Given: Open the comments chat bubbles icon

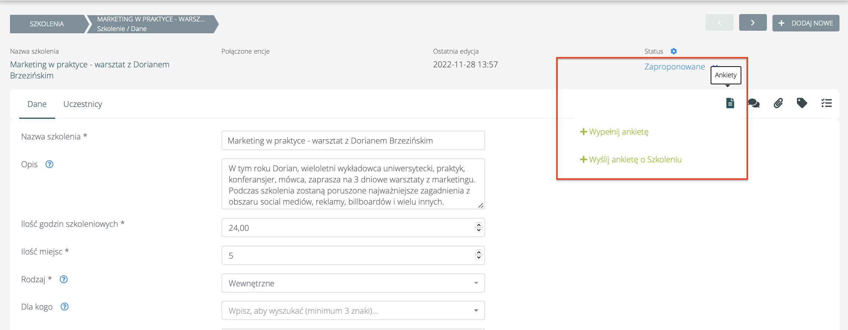Looking at the screenshot, I should pyautogui.click(x=754, y=103).
